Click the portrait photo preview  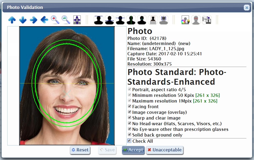[x=67, y=86]
